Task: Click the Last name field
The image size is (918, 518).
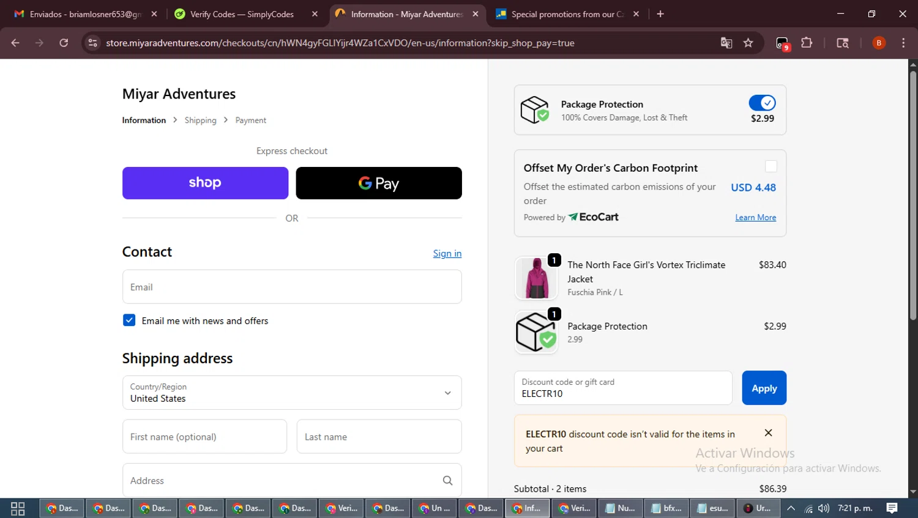Action: tap(379, 437)
